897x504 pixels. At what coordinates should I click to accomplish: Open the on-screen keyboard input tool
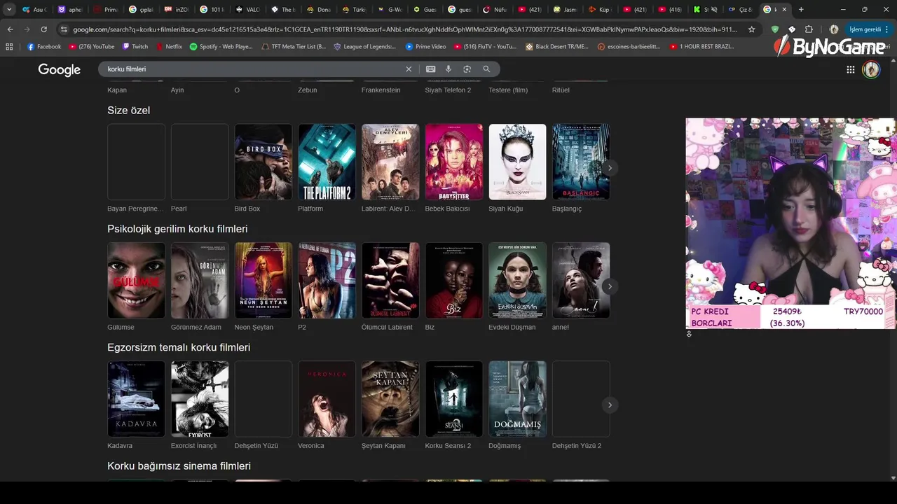pos(430,69)
